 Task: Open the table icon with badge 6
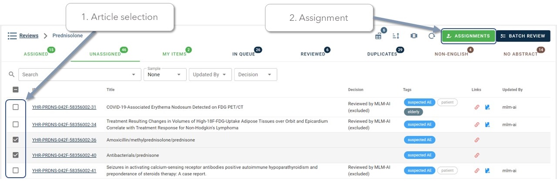click(378, 36)
